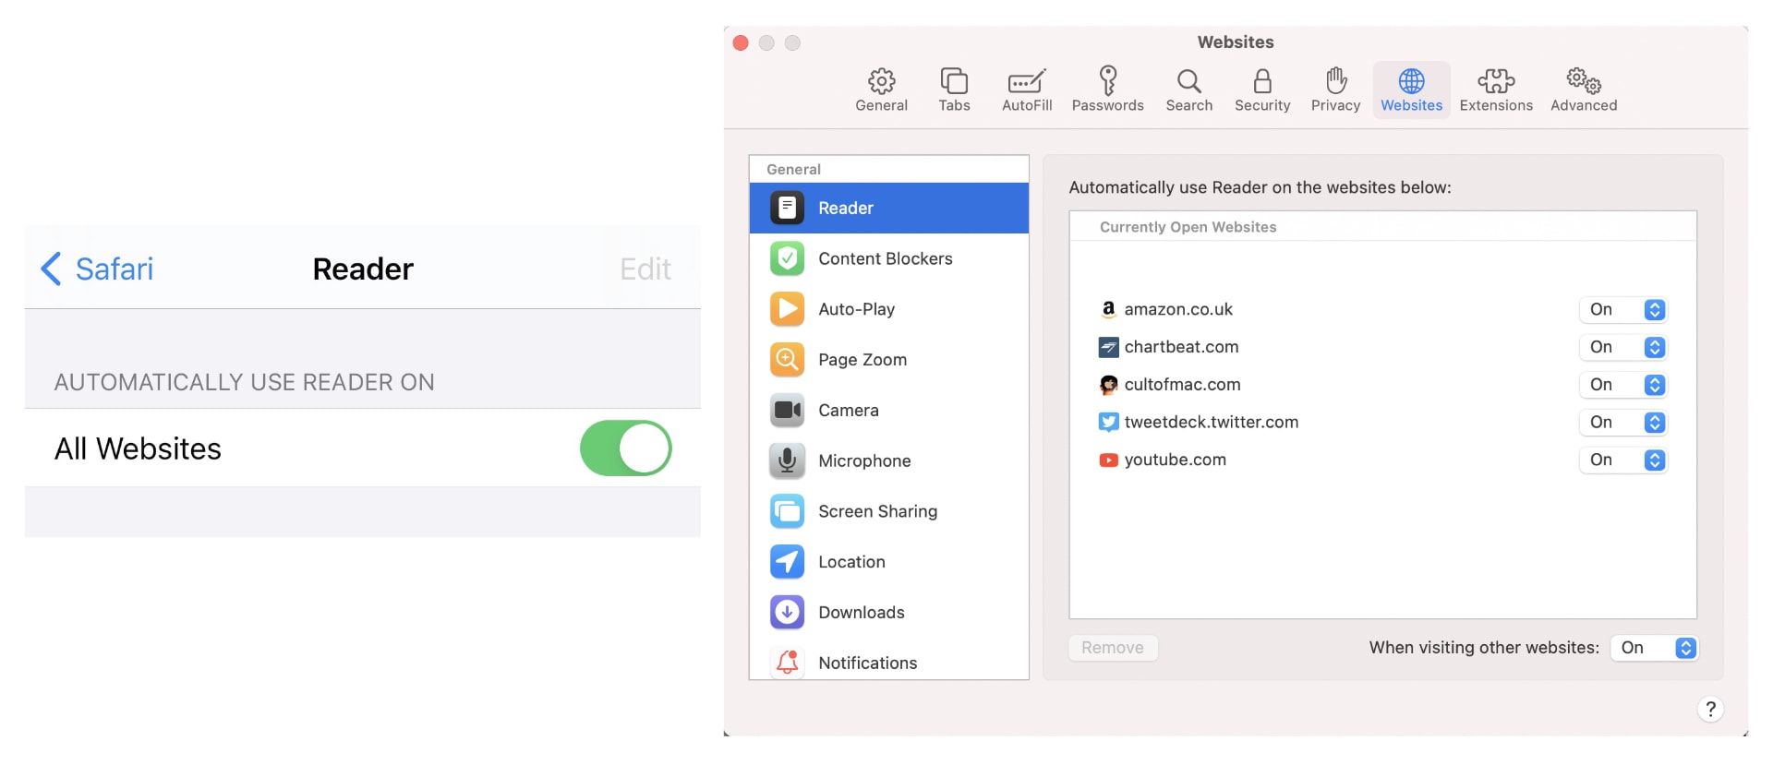Click the Remove button

pos(1112,648)
